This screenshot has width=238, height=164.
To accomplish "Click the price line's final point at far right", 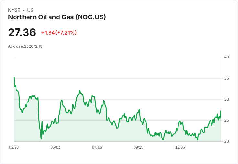I will coord(221,111).
